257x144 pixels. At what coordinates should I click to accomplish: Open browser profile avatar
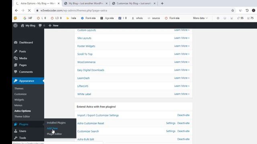point(253,10)
